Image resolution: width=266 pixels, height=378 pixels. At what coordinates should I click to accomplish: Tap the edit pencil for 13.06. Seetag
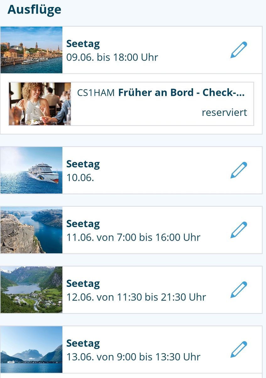point(239,350)
